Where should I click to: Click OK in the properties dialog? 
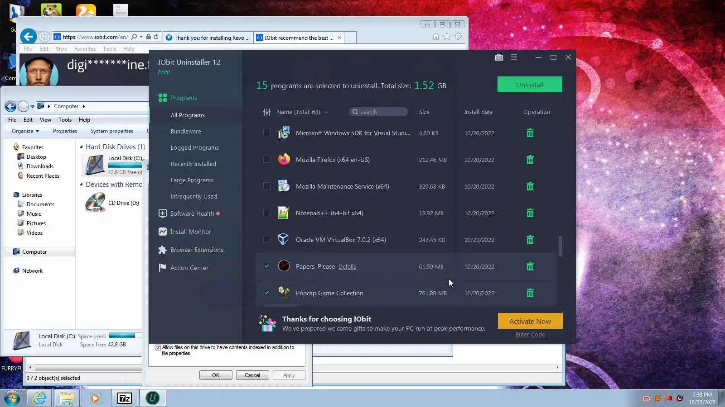point(216,375)
